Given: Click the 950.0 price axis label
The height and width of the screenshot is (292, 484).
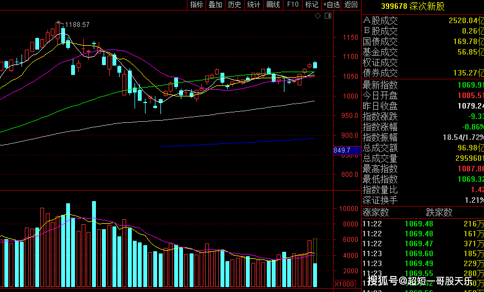Looking at the screenshot, I should (x=351, y=116).
